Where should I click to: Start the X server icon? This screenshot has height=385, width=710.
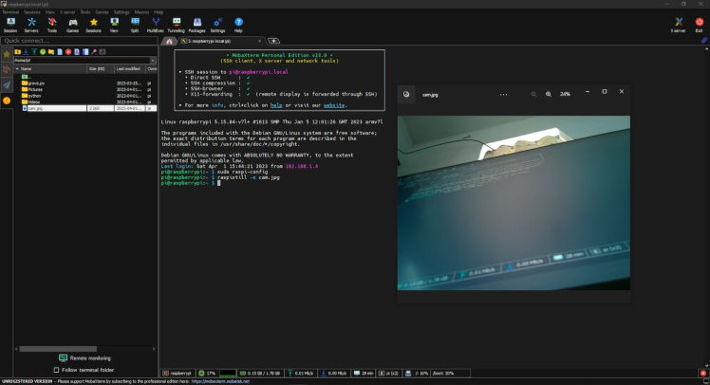click(678, 24)
